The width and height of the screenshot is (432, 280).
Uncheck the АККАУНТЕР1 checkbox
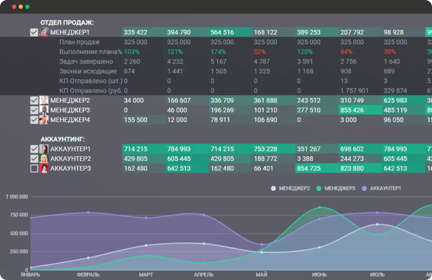34,149
